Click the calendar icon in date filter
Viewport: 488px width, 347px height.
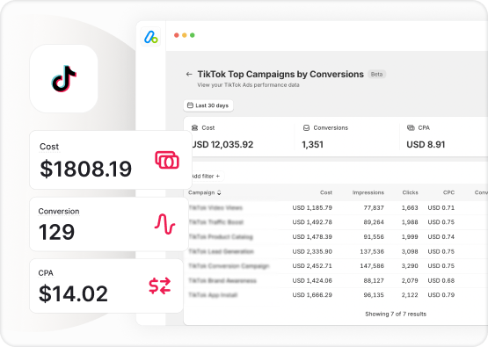(x=190, y=105)
